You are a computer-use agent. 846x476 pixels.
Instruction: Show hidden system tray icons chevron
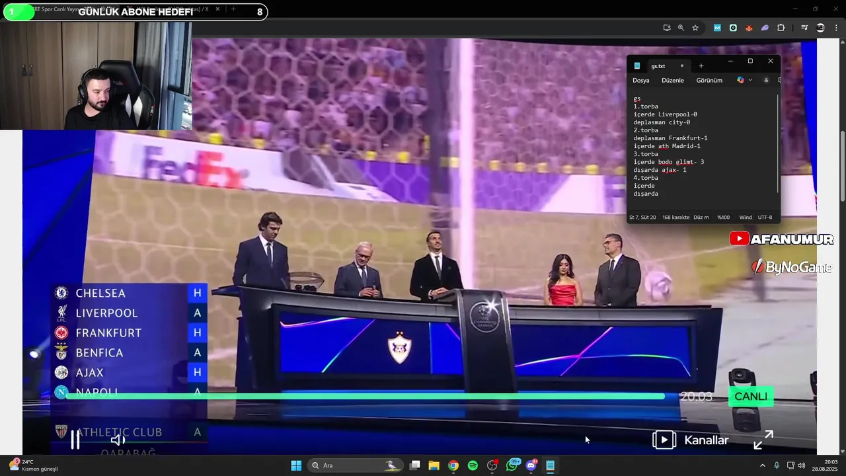(763, 465)
